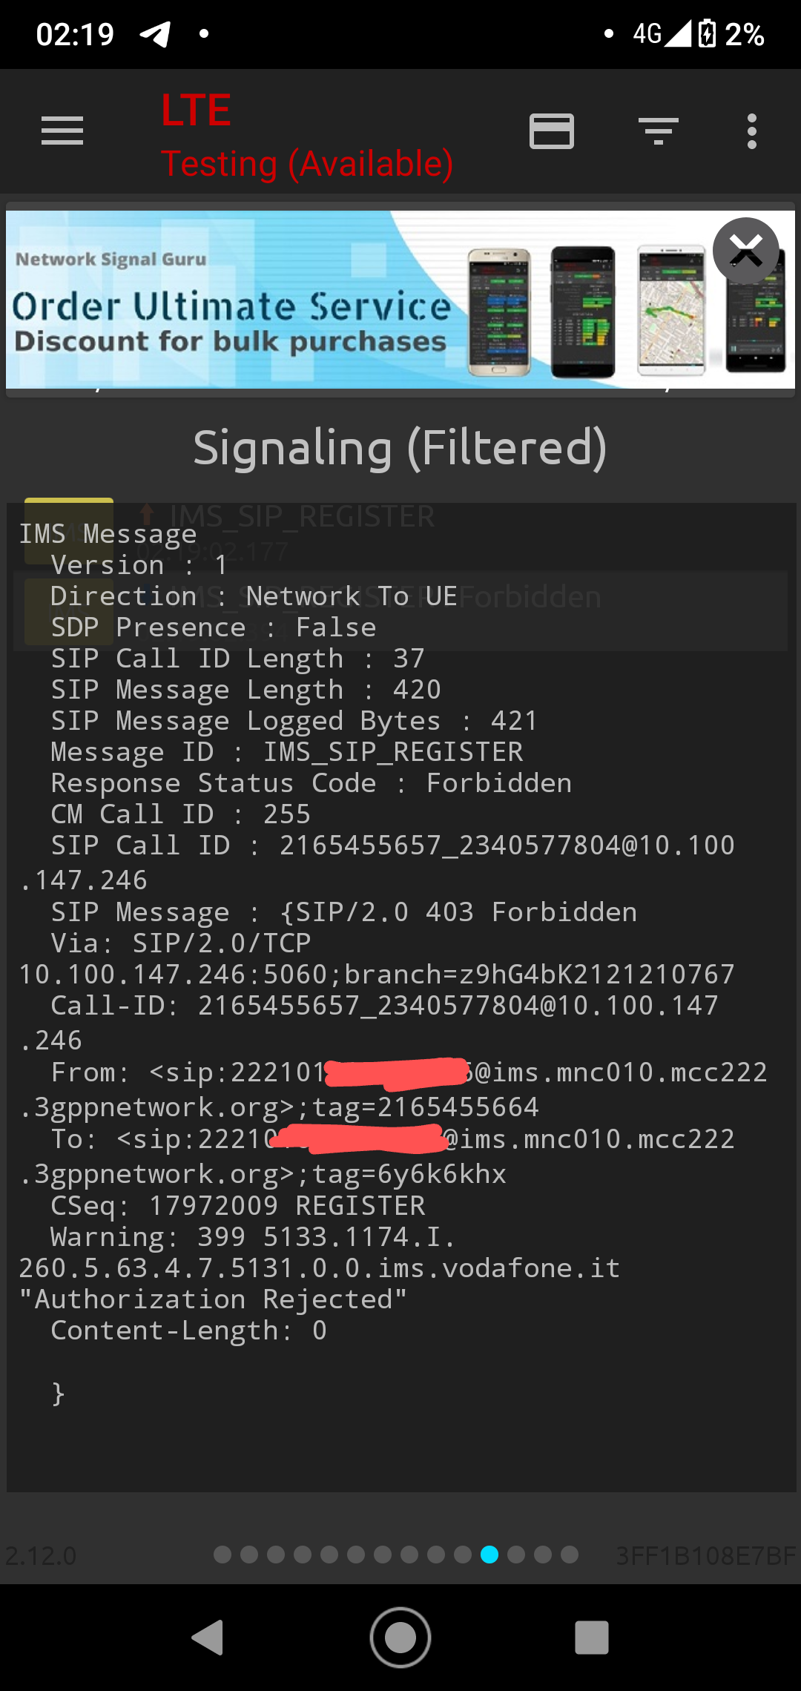
Task: Tap the Response Status Code Forbidden line
Action: point(311,783)
